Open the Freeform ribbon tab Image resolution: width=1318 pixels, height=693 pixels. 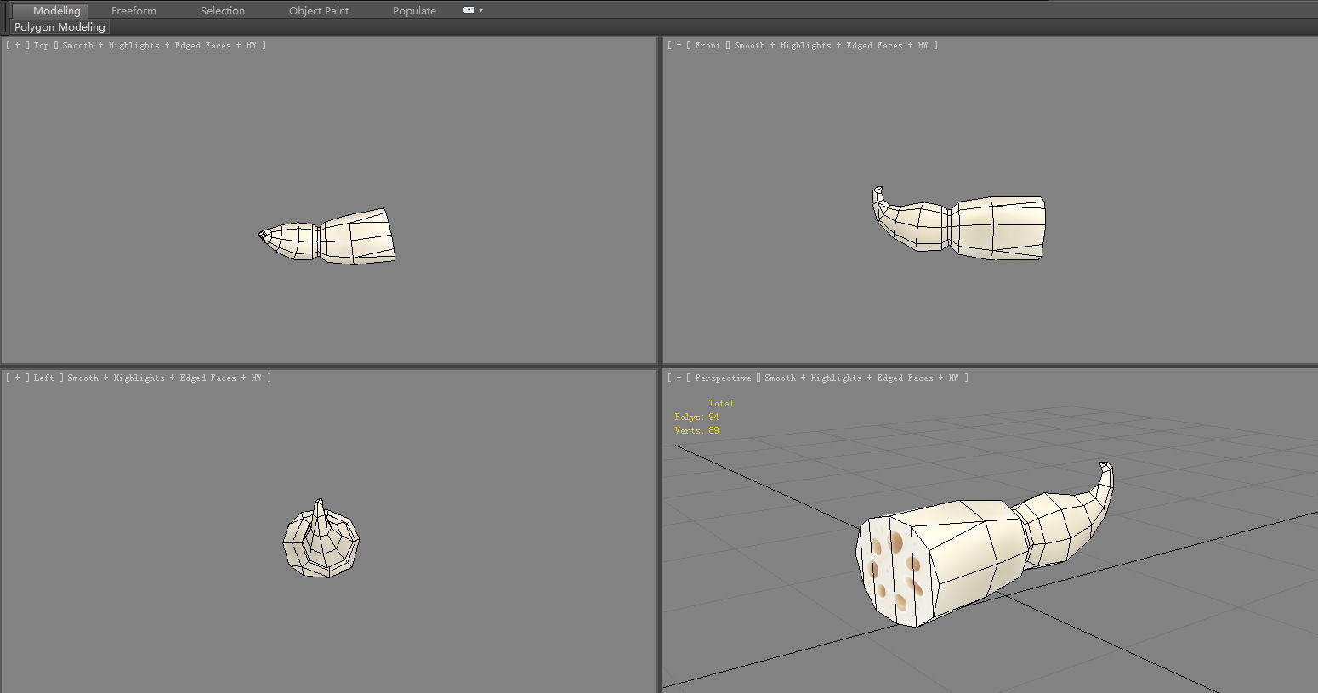134,10
